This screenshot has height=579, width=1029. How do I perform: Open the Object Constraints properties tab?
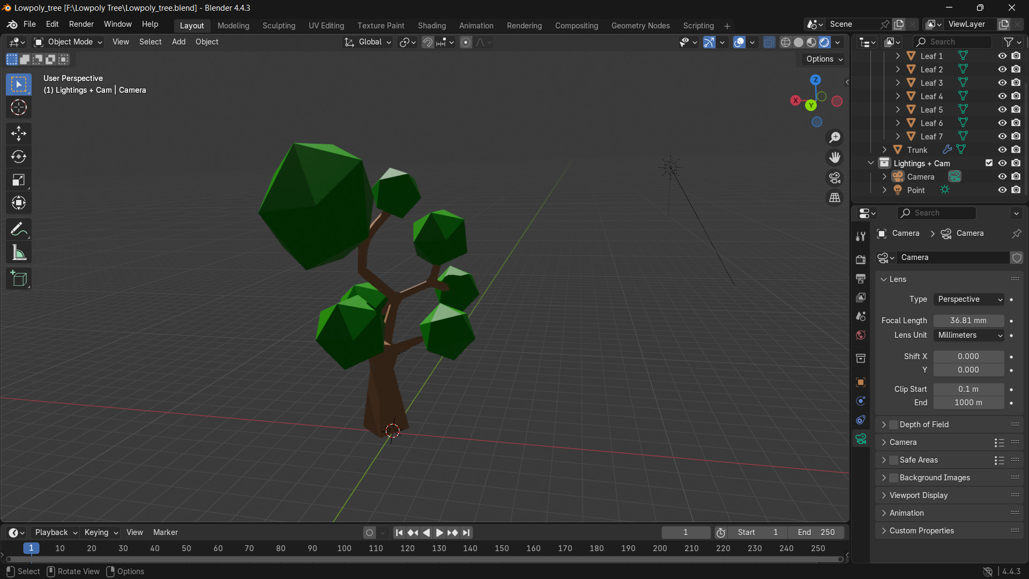click(x=861, y=420)
